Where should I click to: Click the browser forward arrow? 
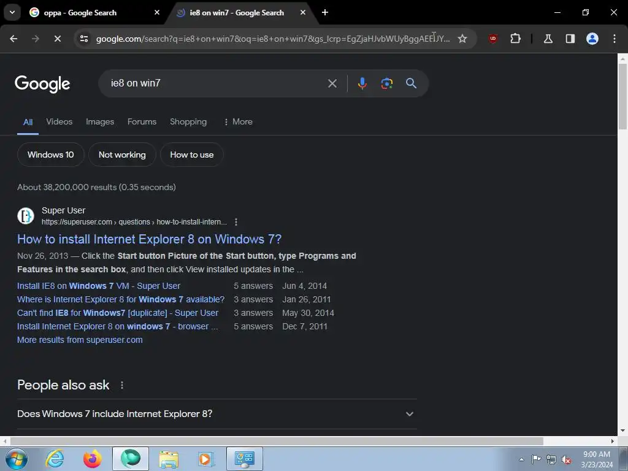35,39
